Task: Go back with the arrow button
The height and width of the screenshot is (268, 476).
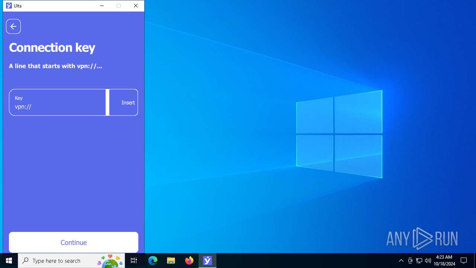Action: pyautogui.click(x=13, y=26)
